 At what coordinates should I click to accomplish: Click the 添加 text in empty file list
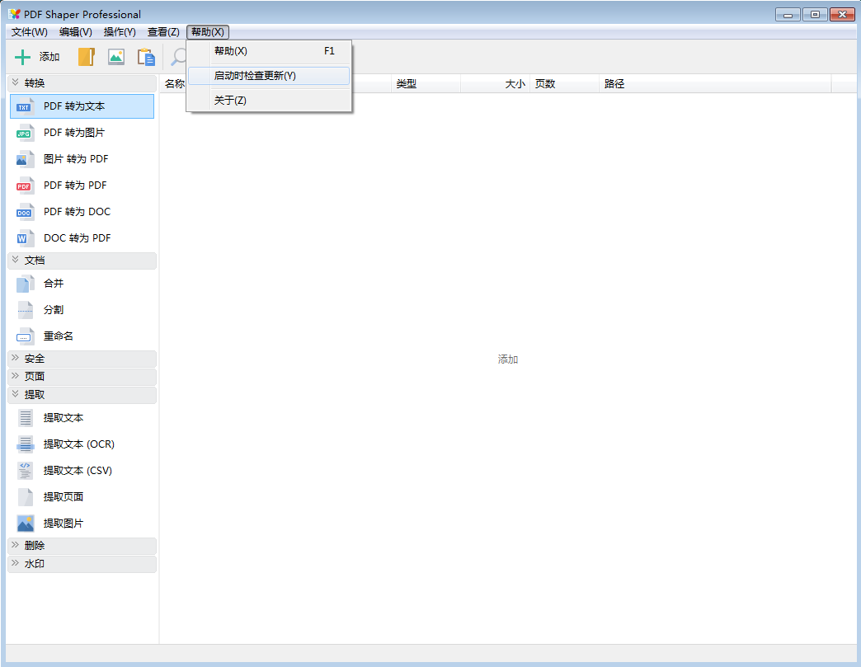pos(508,359)
